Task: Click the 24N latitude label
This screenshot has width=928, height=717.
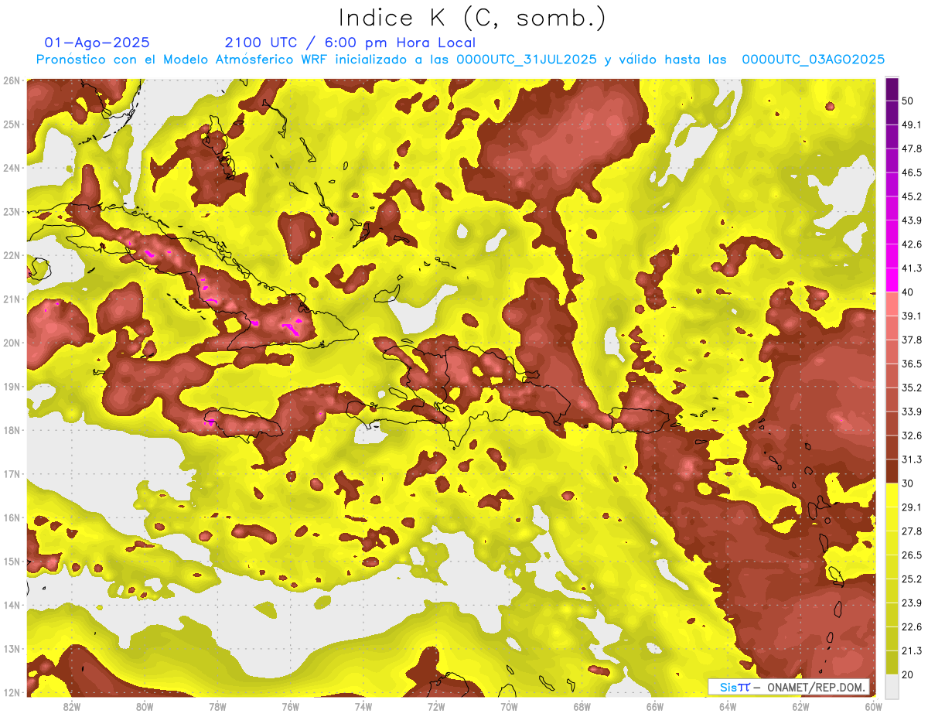Action: (11, 168)
